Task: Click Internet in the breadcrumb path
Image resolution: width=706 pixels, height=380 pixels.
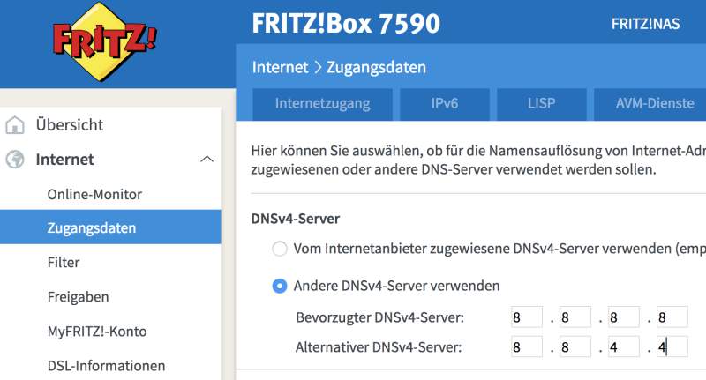Action: pyautogui.click(x=280, y=67)
